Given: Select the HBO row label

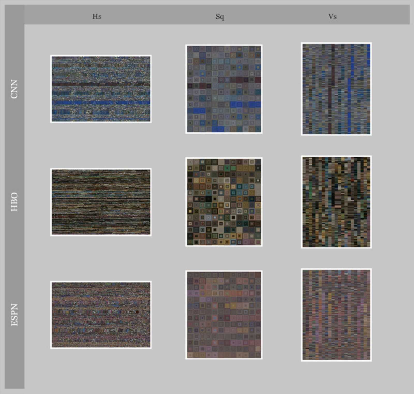Looking at the screenshot, I should pos(14,202).
